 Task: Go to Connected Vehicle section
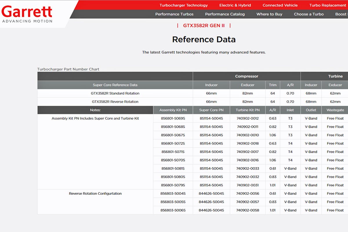(x=280, y=5)
